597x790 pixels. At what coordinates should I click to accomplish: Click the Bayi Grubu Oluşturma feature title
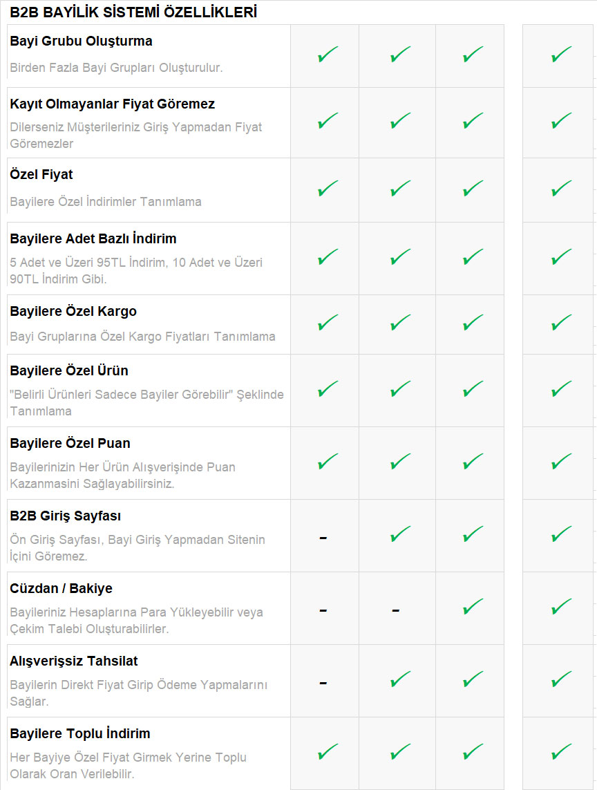click(x=81, y=41)
